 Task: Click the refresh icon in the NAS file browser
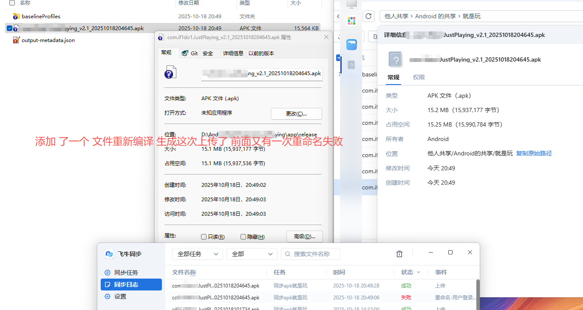(x=368, y=16)
